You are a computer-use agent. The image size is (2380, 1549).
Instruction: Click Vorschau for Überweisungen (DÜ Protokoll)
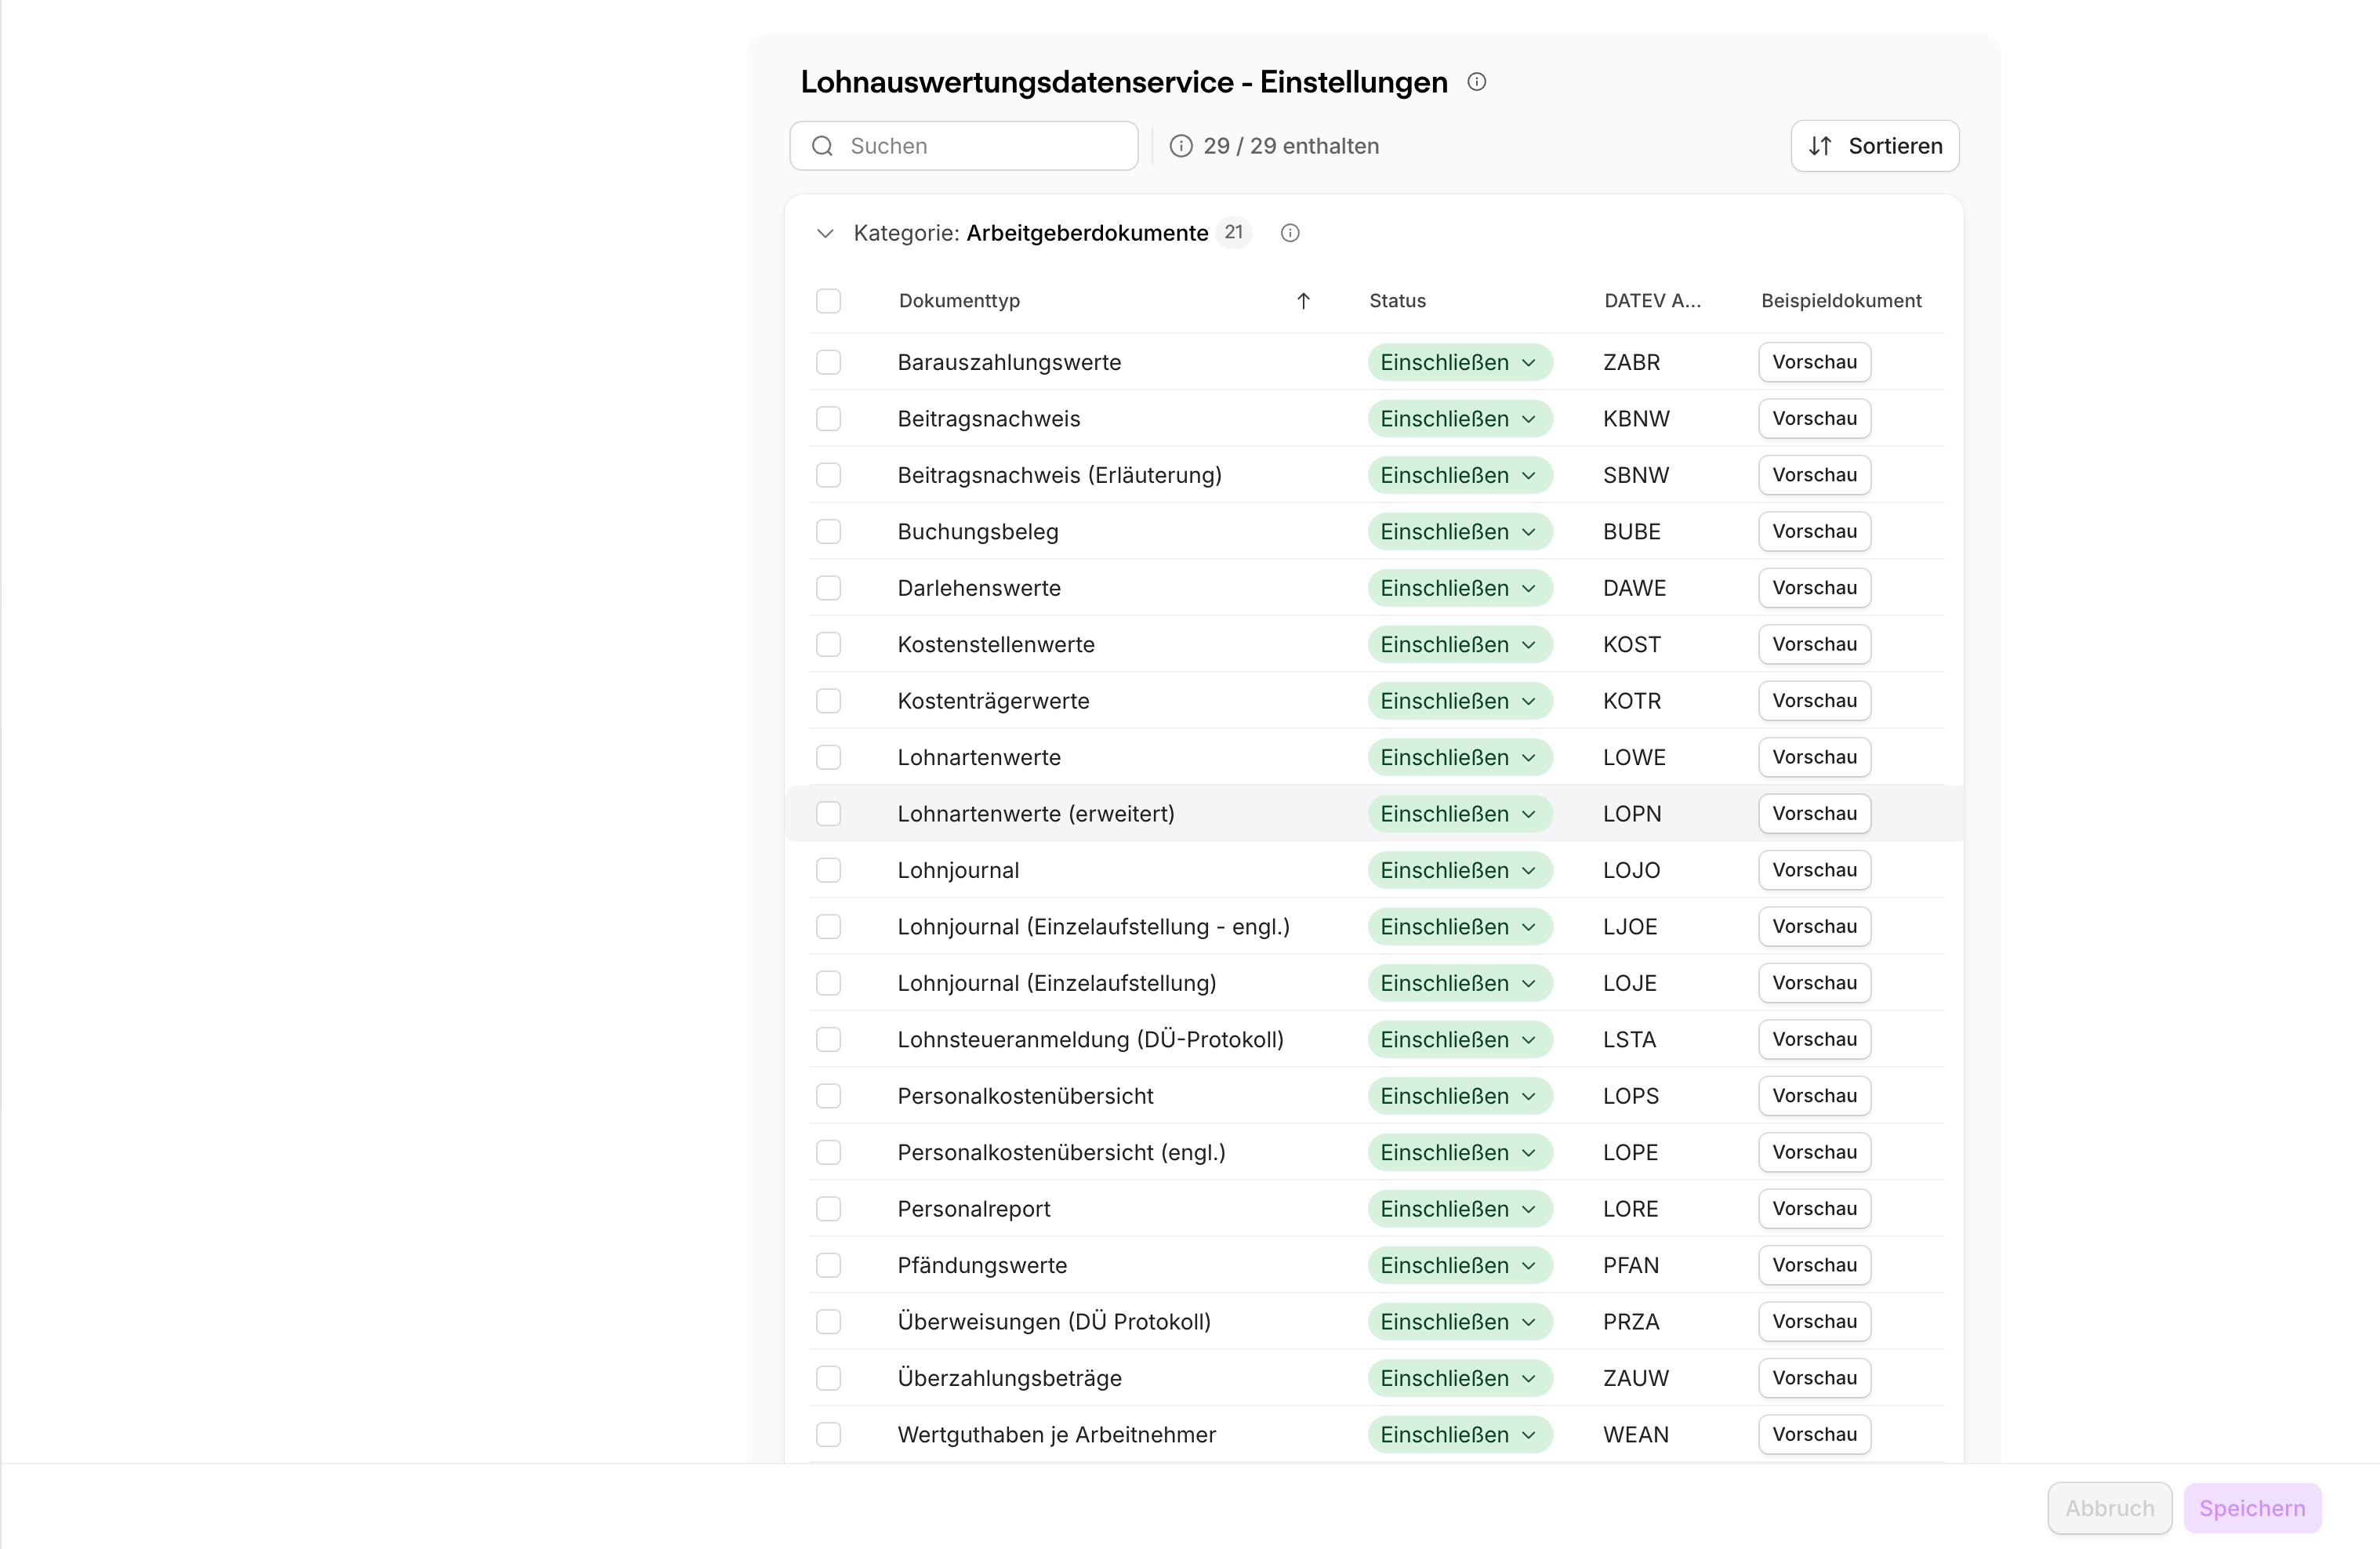coord(1814,1322)
